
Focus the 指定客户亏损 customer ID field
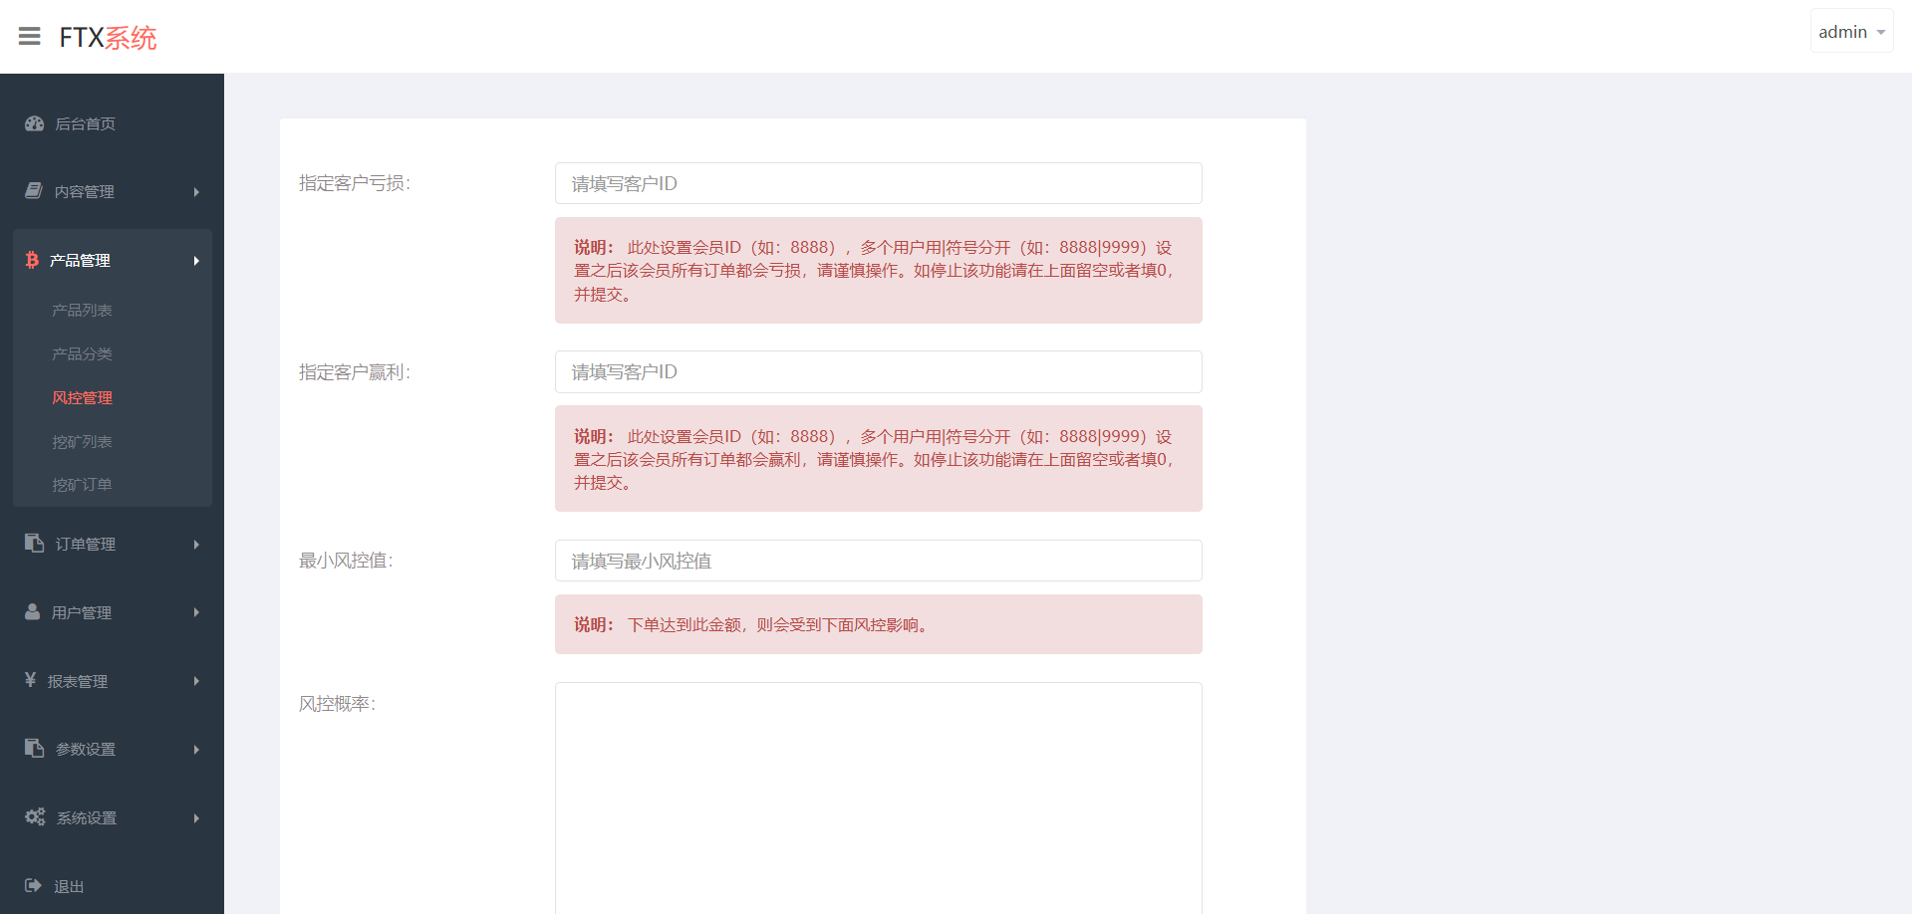pyautogui.click(x=878, y=183)
